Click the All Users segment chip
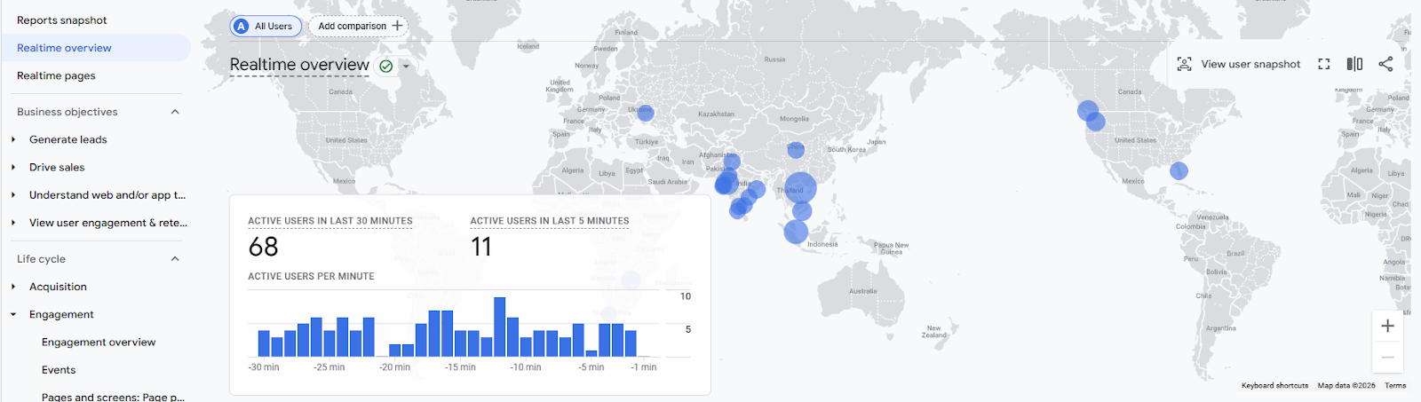The image size is (1421, 402). pos(266,27)
